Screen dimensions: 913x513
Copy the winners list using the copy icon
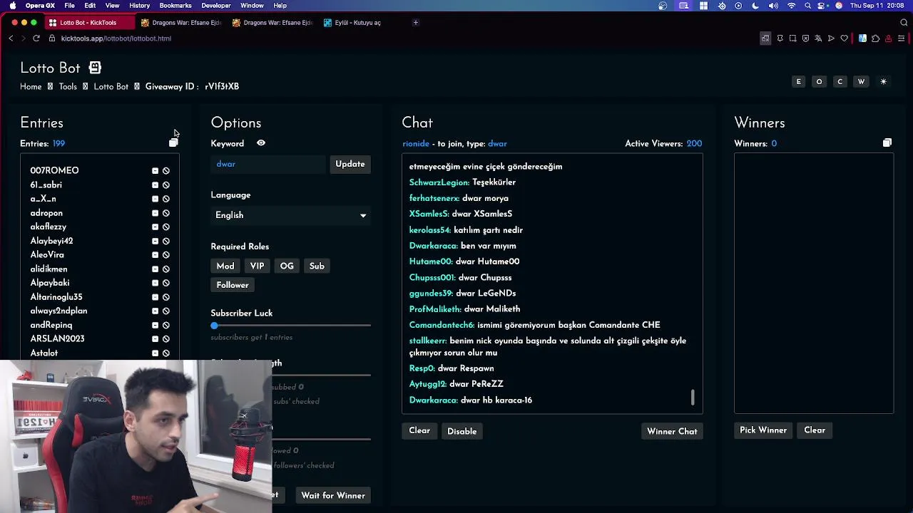(x=887, y=143)
